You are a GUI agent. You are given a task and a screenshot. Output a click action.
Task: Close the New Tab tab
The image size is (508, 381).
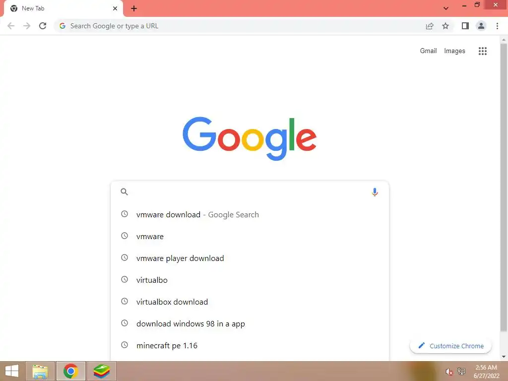point(115,8)
